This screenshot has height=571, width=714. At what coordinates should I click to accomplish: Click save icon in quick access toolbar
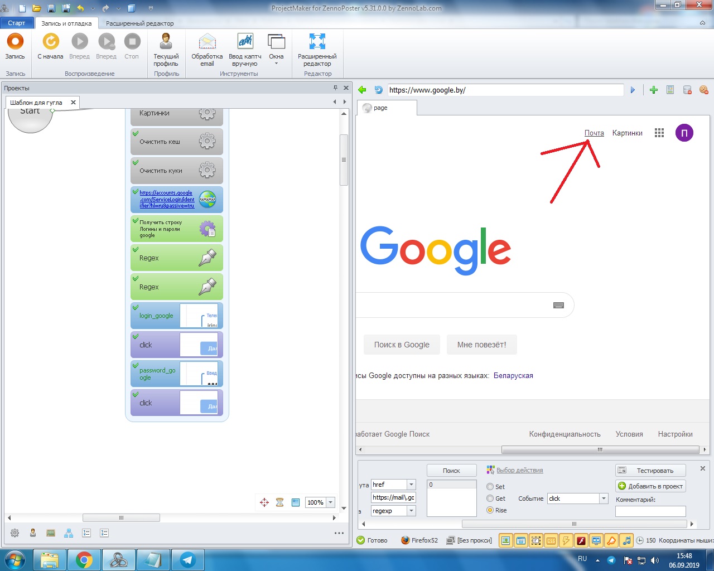[51, 8]
